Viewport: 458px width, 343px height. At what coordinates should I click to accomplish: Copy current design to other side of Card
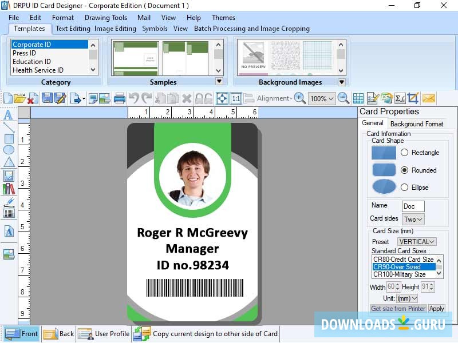tap(206, 334)
